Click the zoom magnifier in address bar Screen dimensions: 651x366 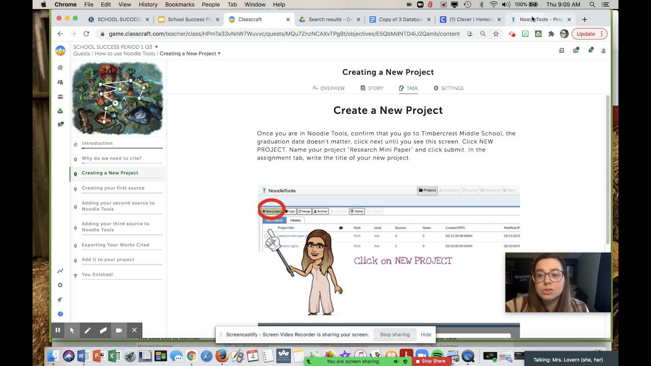pos(483,34)
